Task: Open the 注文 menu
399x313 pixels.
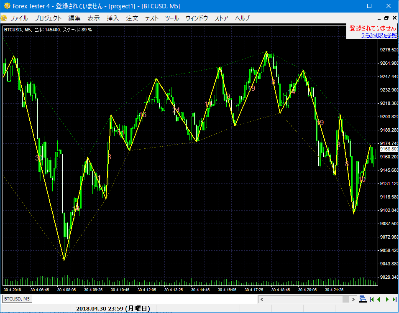Action: click(132, 18)
